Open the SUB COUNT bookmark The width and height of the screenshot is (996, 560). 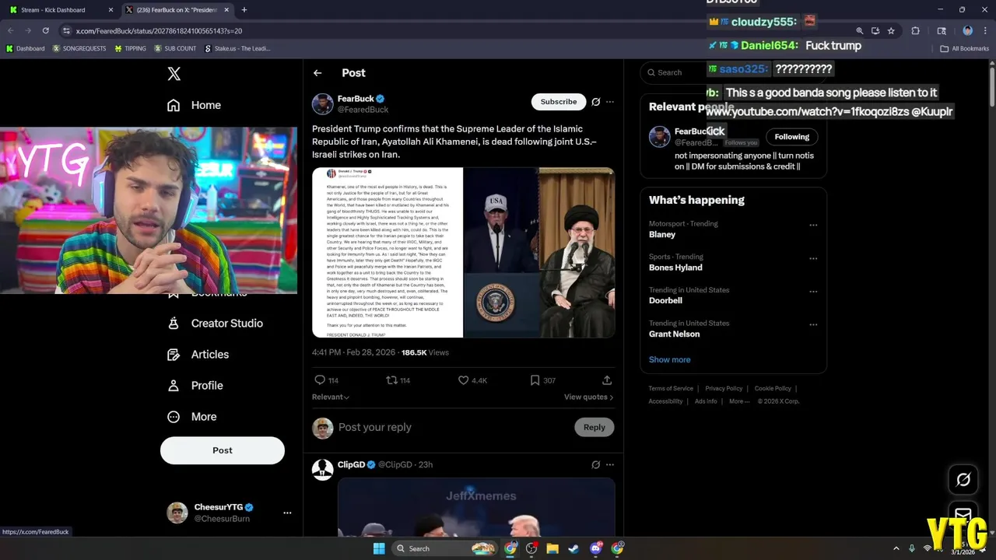(175, 48)
